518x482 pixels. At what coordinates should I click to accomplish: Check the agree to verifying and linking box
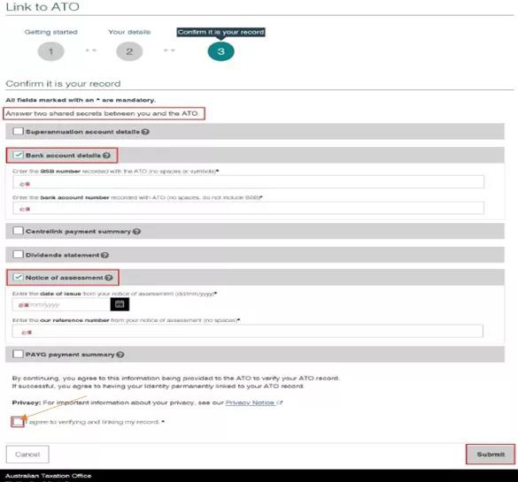18,422
